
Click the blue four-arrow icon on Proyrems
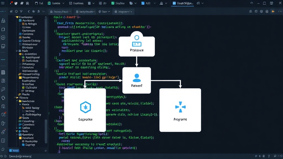[180, 107]
